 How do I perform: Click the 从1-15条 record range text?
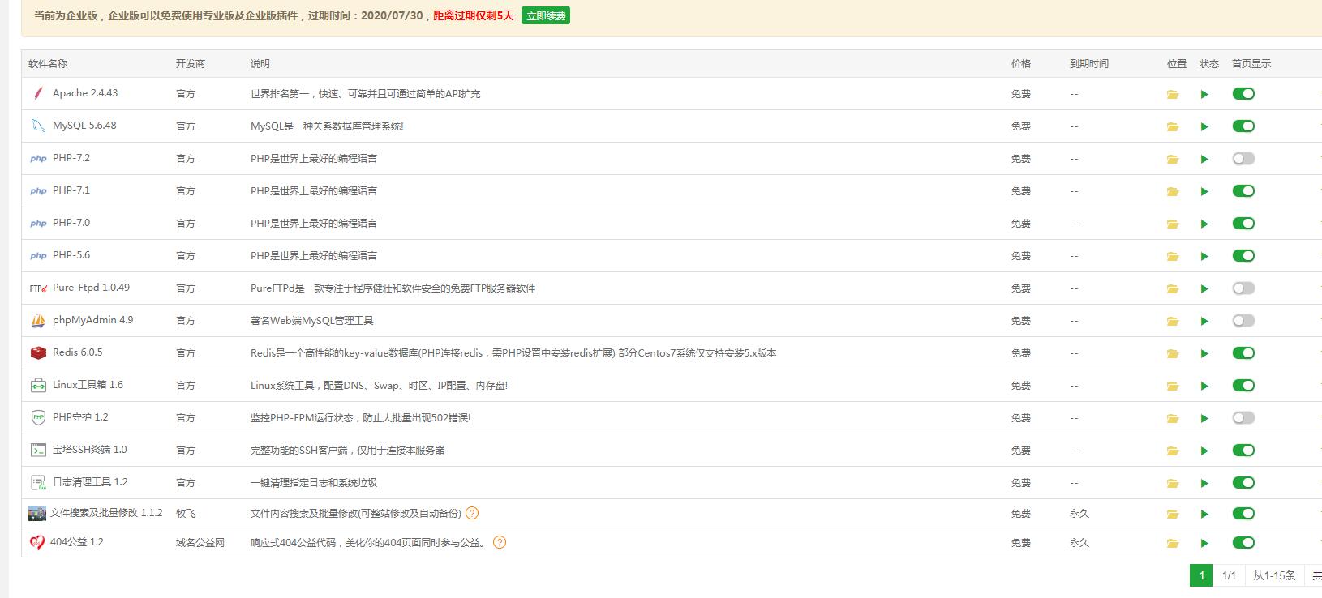tap(1274, 575)
